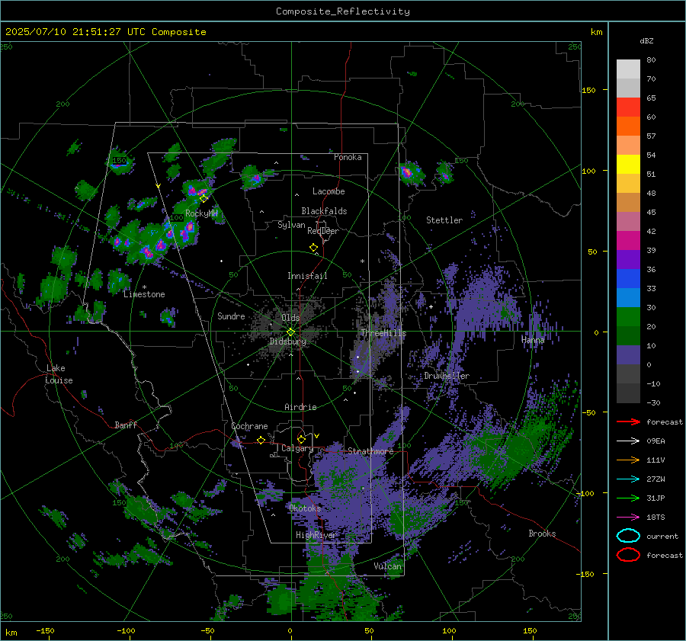This screenshot has height=641, width=686.
Task: Click the Airdrie city label
Action: pyautogui.click(x=300, y=407)
